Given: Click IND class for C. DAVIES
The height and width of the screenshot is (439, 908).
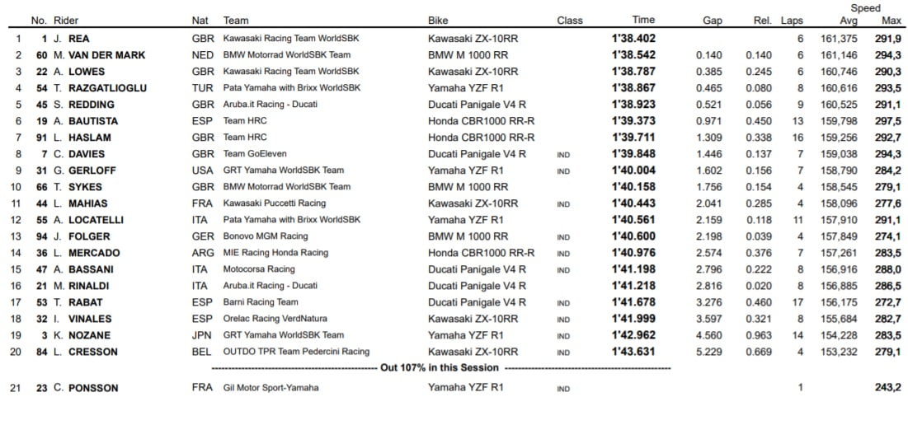Looking at the screenshot, I should click(563, 154).
